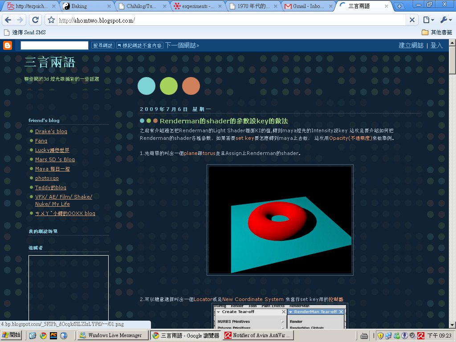Bookmark this page with the star icon
Viewport: 456px width, 342px height.
[x=51, y=20]
